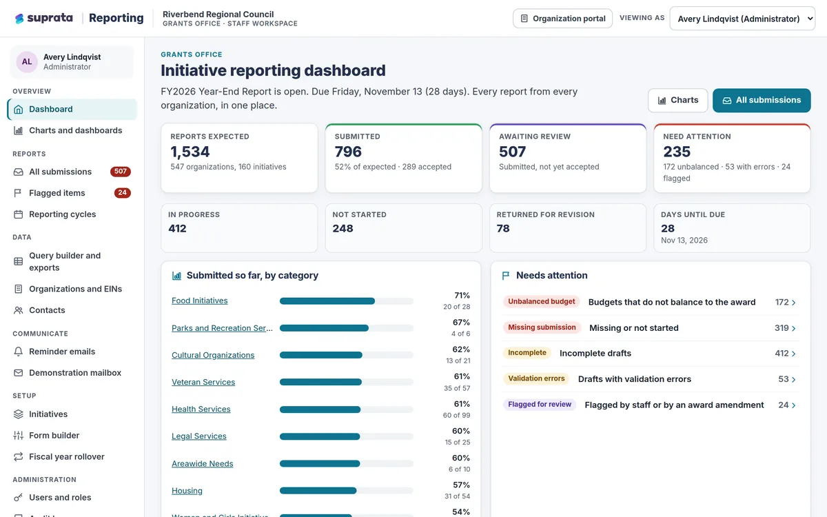Open the Veteran Services link

click(203, 382)
